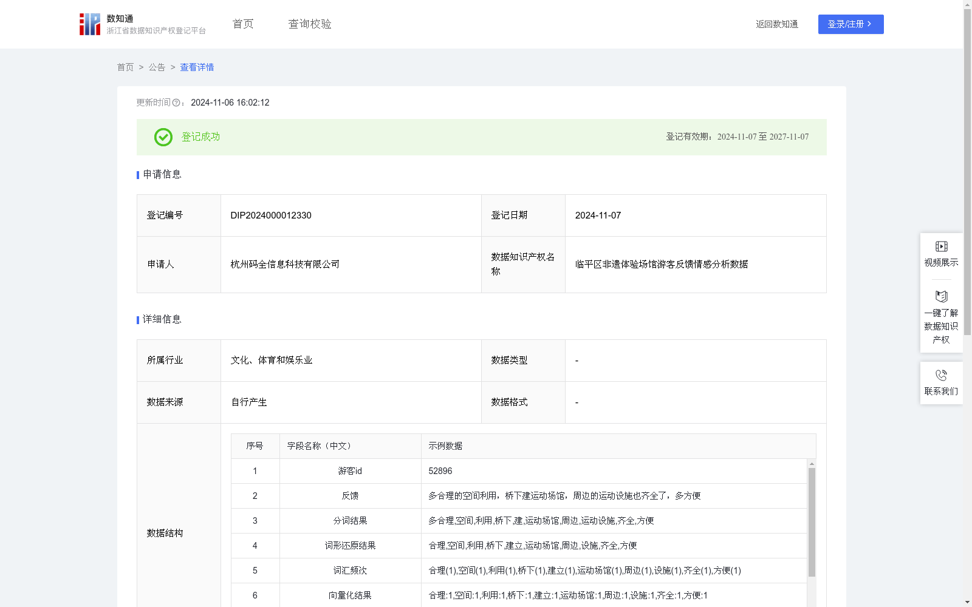Open the 视频展示 video icon
The width and height of the screenshot is (972, 607).
(x=941, y=246)
